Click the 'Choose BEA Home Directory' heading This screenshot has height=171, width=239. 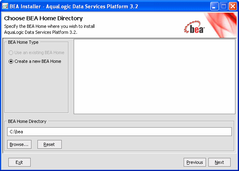click(x=43, y=18)
